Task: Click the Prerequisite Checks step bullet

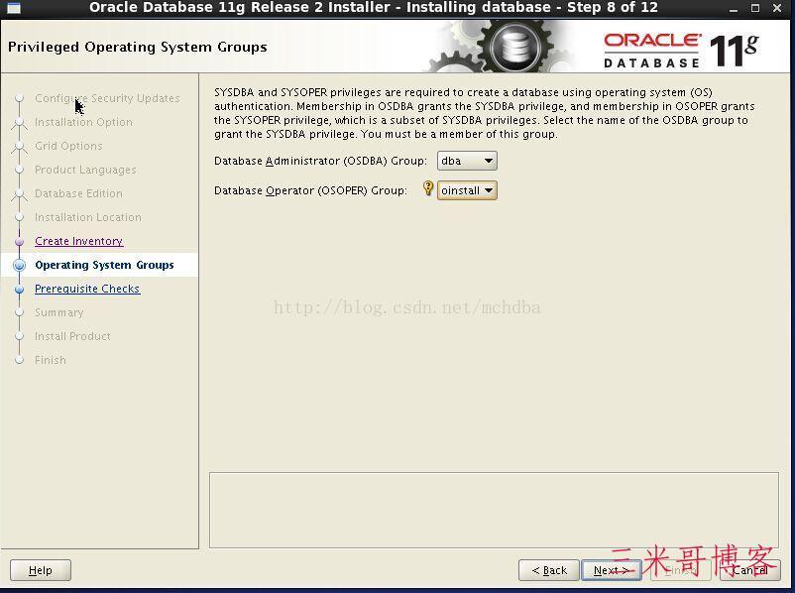Action: (19, 290)
